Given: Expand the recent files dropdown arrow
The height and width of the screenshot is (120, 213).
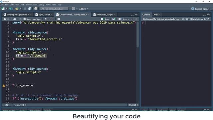Looking at the screenshot, I should [x=20, y=9].
